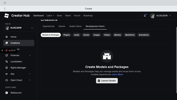Image resolution: width=177 pixels, height=100 pixels.
Task: Open Rights Manager in the sidebar
Action: (19, 68)
